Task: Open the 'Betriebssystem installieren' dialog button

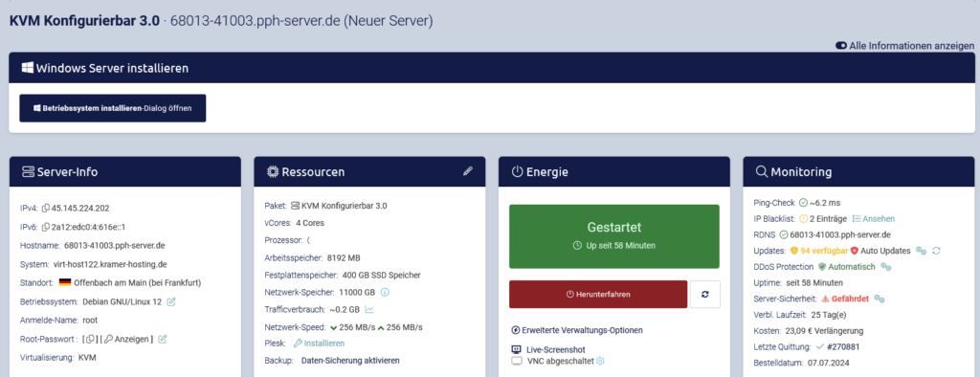Action: [x=113, y=108]
